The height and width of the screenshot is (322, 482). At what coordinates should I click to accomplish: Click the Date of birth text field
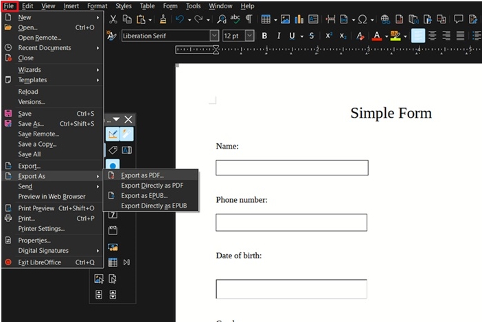pyautogui.click(x=291, y=289)
